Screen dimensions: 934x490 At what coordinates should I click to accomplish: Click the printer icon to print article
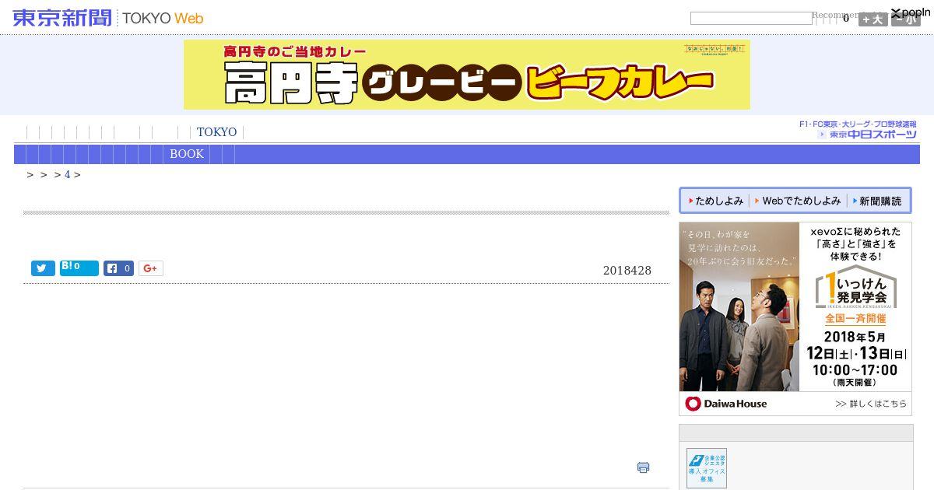(643, 467)
